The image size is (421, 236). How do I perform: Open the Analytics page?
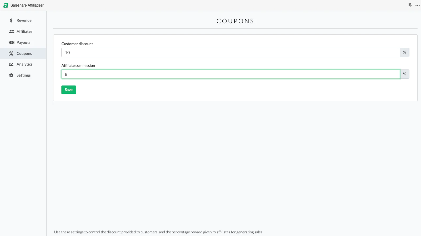pos(24,64)
